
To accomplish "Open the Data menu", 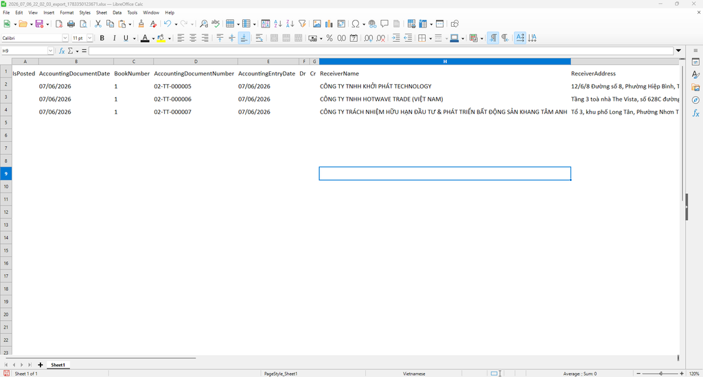I will 117,12.
